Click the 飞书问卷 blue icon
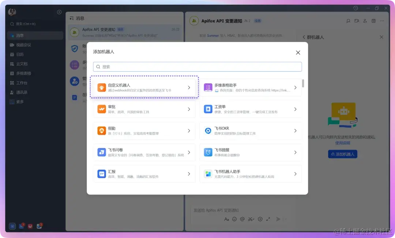The image size is (395, 238). [102, 152]
